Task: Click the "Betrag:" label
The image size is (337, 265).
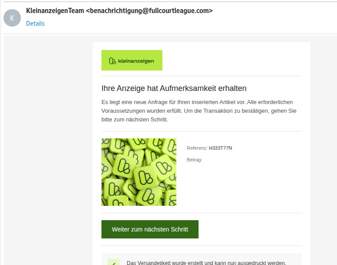Action: pyautogui.click(x=195, y=160)
